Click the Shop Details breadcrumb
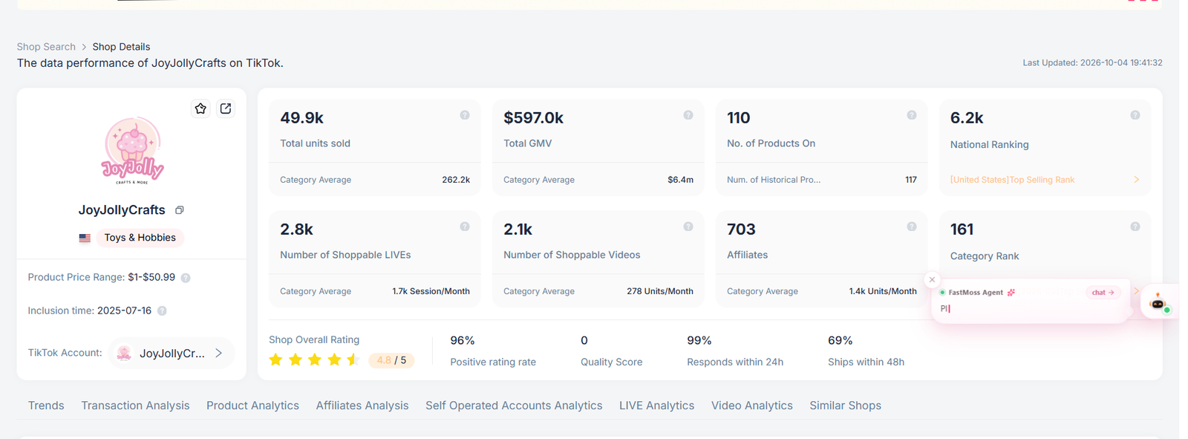Viewport: 1188px width, 439px height. coord(121,47)
